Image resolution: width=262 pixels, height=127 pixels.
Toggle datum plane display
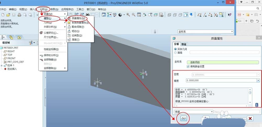[x=199, y=15]
